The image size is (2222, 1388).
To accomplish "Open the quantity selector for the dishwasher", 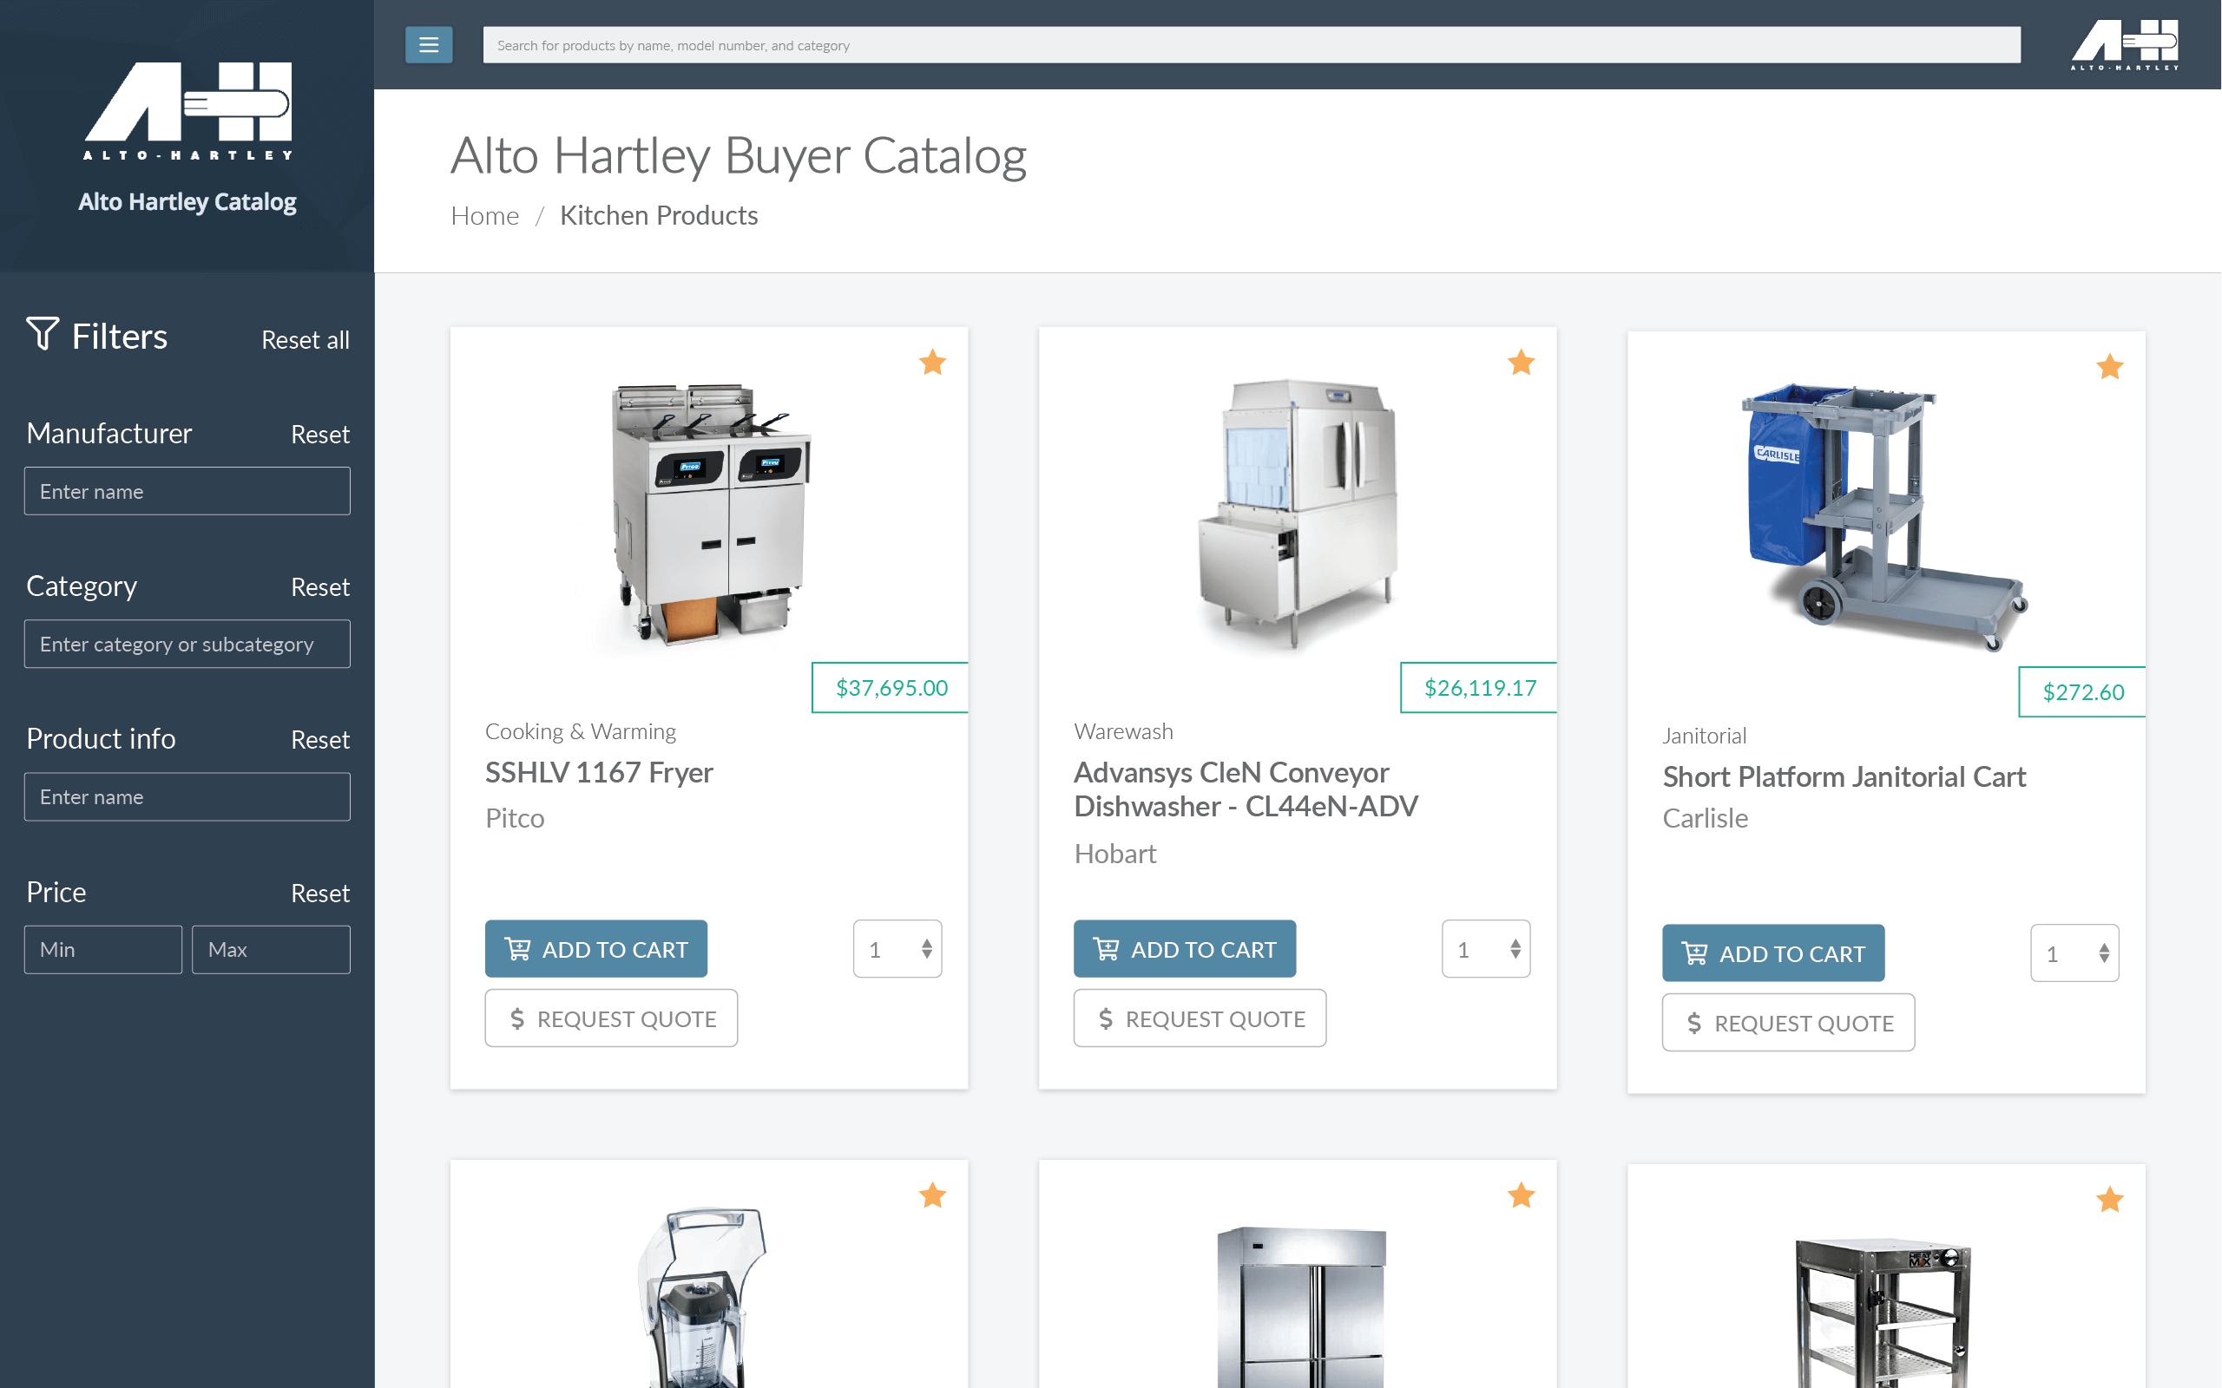I will (1486, 948).
